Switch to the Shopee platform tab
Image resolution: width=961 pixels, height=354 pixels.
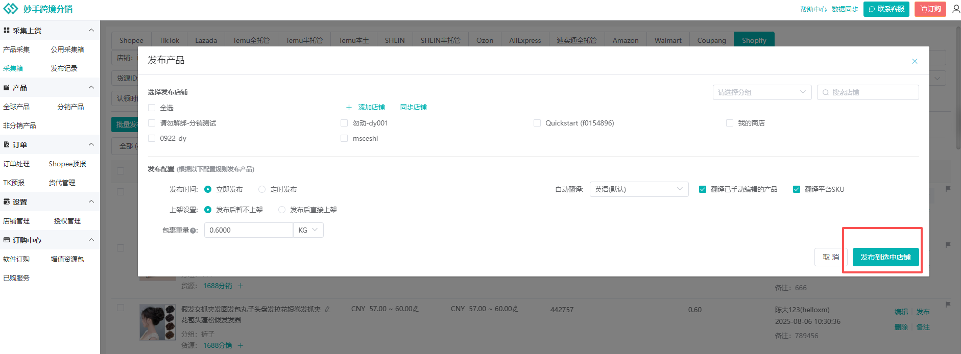coord(131,40)
